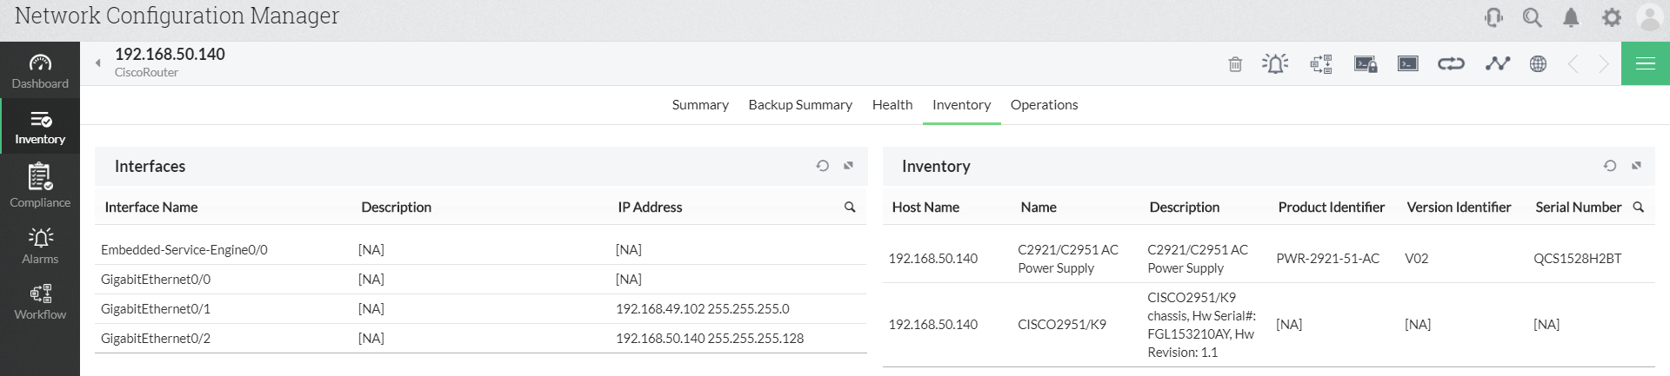This screenshot has height=376, width=1670.
Task: Open device alarms bell icon in toolbar
Action: [x=1275, y=63]
